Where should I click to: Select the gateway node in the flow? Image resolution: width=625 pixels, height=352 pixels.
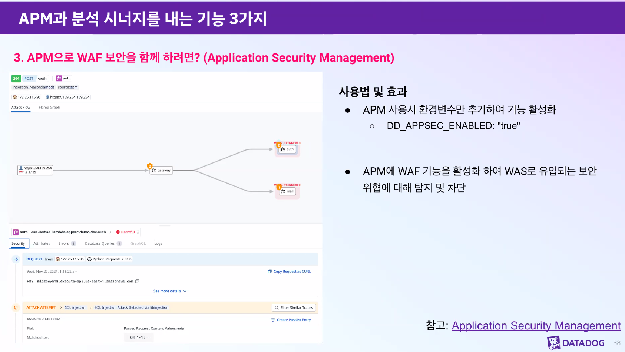point(161,170)
